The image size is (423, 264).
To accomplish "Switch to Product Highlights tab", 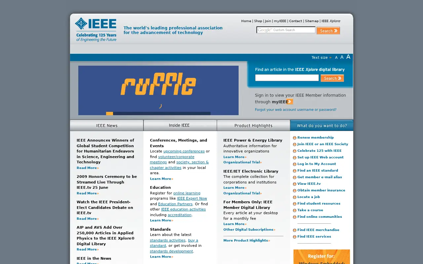I will [x=253, y=125].
